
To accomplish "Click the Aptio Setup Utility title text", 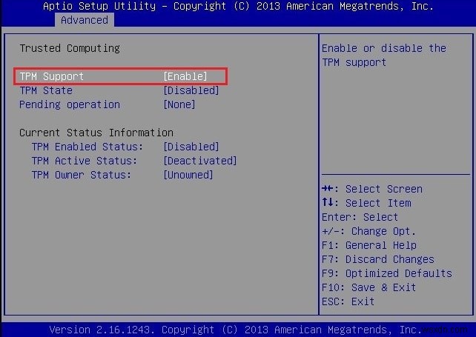I will coord(238,6).
